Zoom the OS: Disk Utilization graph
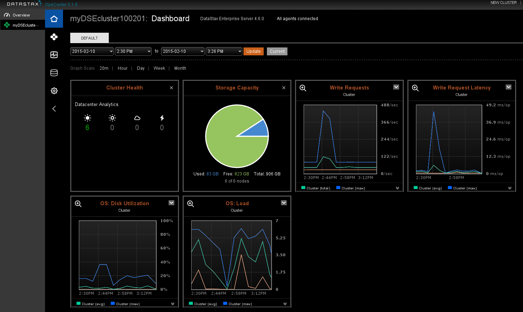The width and height of the screenshot is (523, 312). click(x=78, y=203)
